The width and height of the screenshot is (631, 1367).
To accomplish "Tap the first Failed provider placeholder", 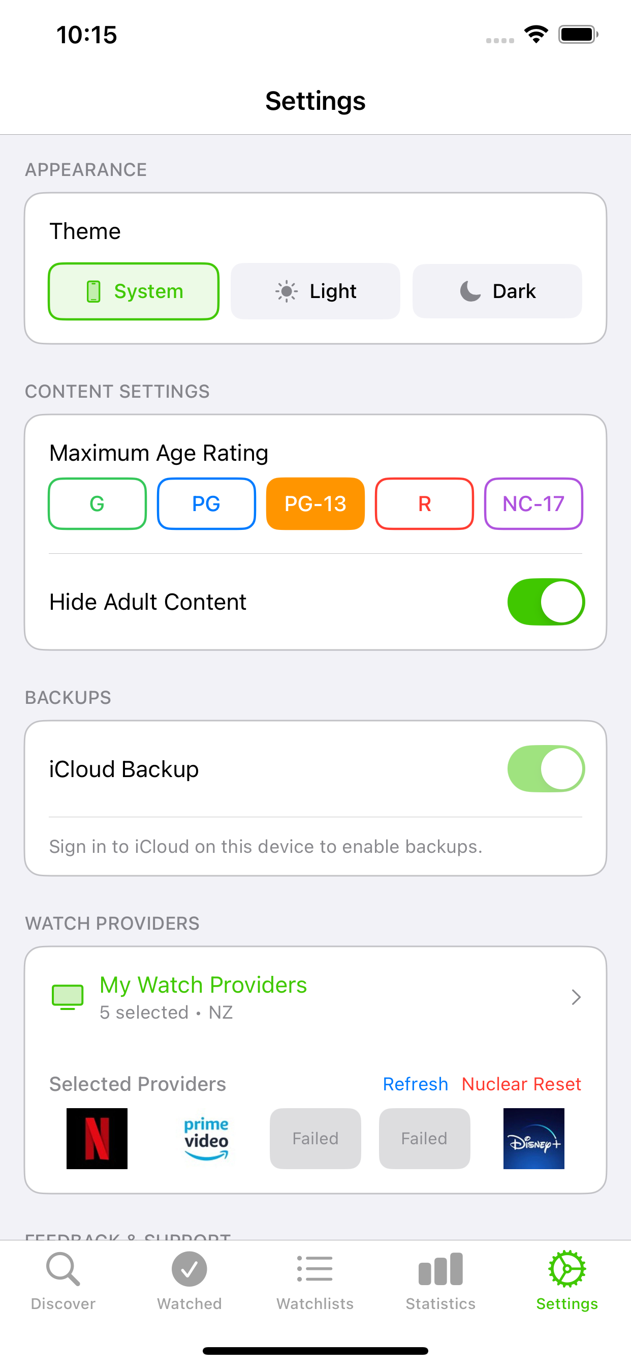I will (315, 1138).
